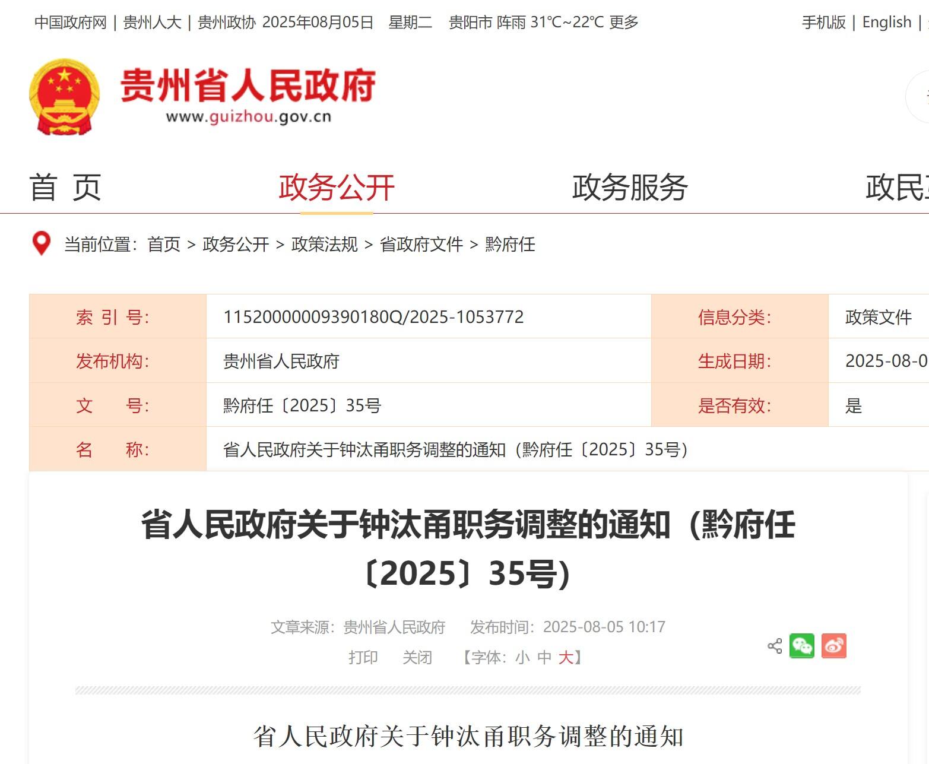This screenshot has width=929, height=764.
Task: Share article via red Weibo icon
Action: 833,646
